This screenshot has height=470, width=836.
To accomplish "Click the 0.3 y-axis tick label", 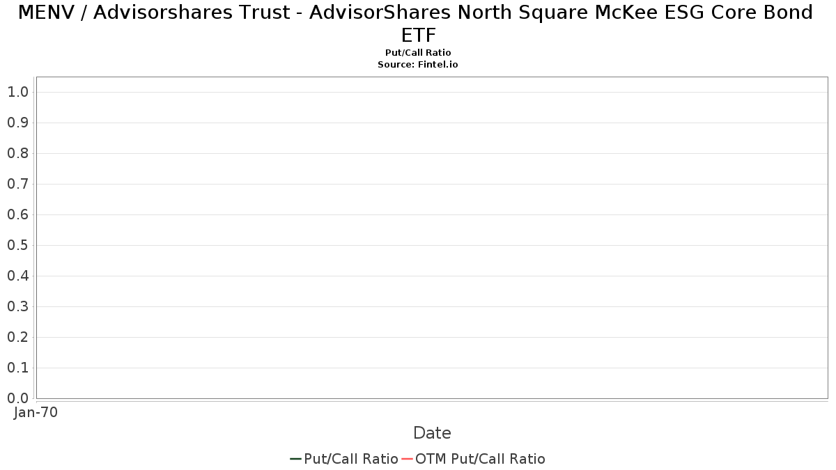I will coord(17,306).
